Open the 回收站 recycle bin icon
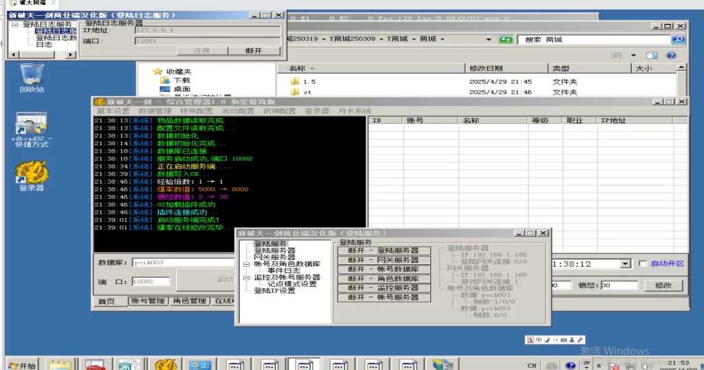 click(x=31, y=74)
